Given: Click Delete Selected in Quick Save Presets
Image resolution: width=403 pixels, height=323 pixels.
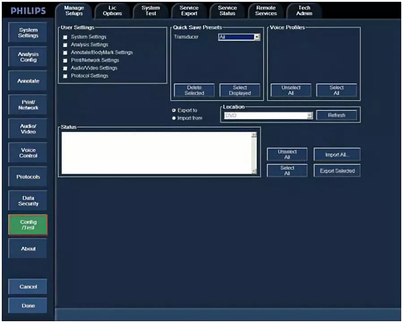Looking at the screenshot, I should (x=194, y=90).
